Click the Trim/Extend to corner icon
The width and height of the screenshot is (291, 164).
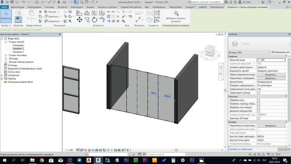click(x=102, y=20)
